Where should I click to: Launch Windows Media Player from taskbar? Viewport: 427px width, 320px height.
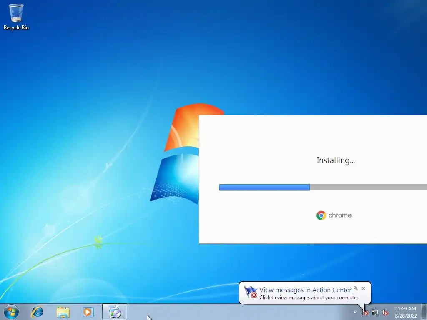(x=88, y=312)
